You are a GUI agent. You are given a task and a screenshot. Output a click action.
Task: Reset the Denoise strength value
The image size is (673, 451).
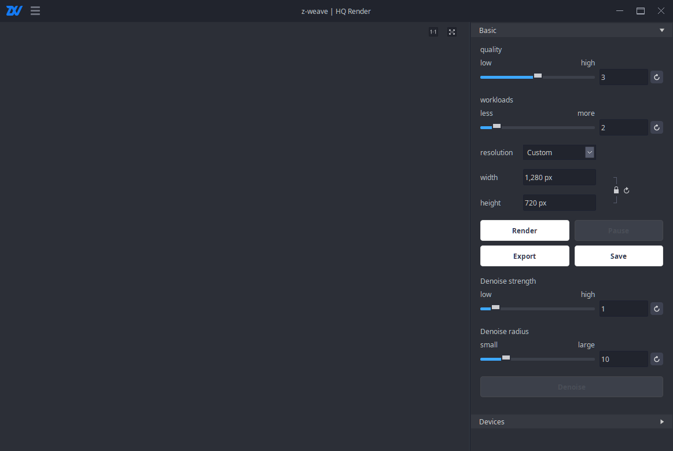coord(656,309)
